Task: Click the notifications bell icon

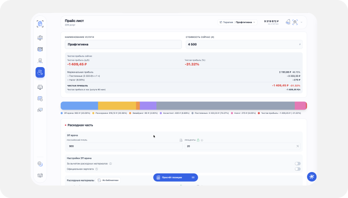Action: (288, 22)
